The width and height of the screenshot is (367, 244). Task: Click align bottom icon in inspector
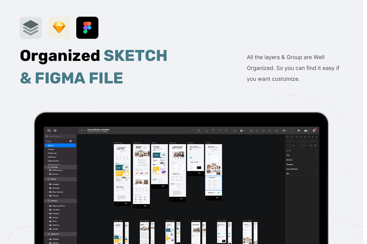click(317, 137)
